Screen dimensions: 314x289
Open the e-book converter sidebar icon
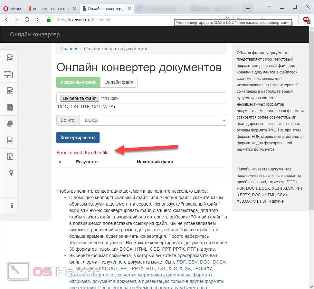(10, 123)
